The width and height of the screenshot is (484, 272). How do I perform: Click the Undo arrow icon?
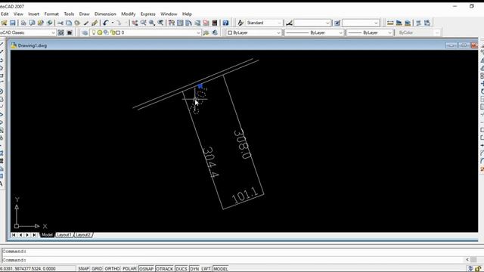point(106,23)
